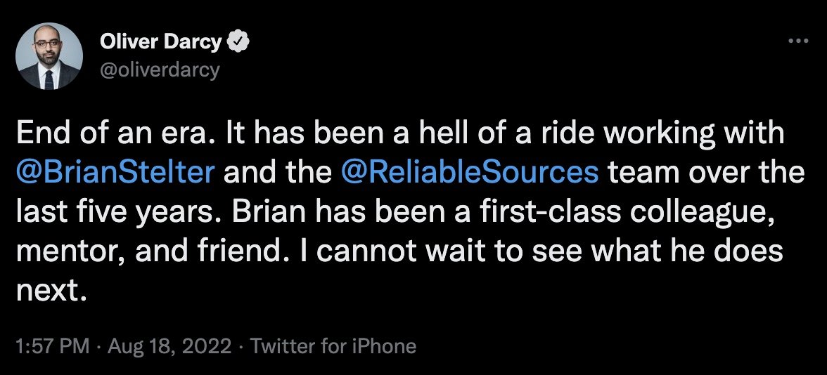Click the Aug 18, 2022 date
This screenshot has height=375, width=827.
(170, 346)
